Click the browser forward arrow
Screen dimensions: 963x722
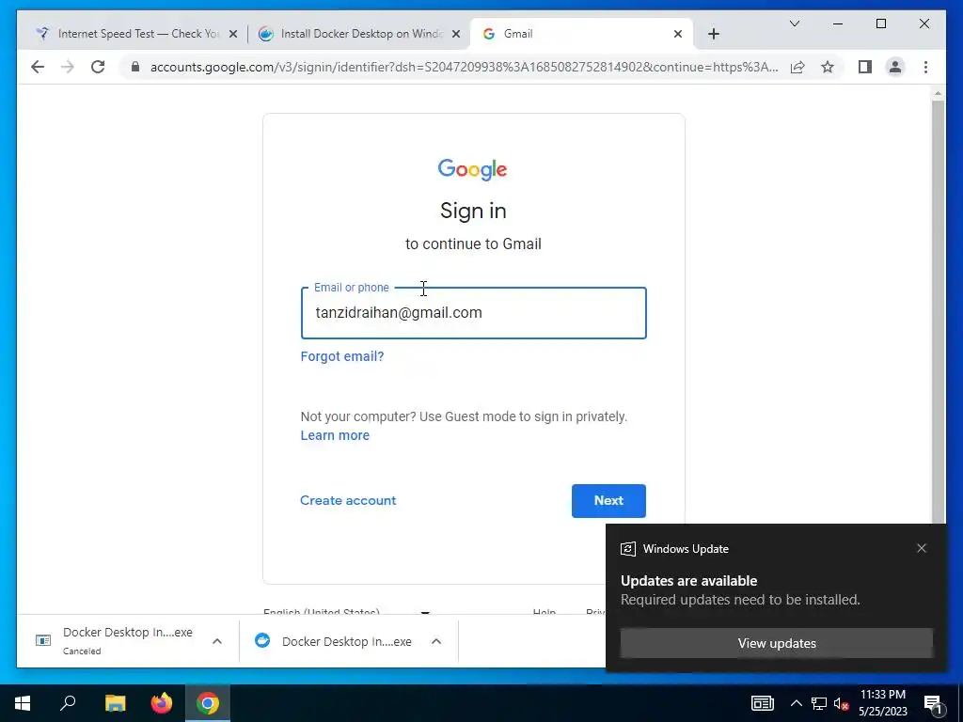tap(68, 67)
